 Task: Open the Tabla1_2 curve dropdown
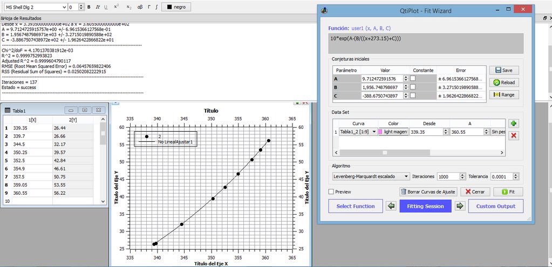tap(373, 132)
